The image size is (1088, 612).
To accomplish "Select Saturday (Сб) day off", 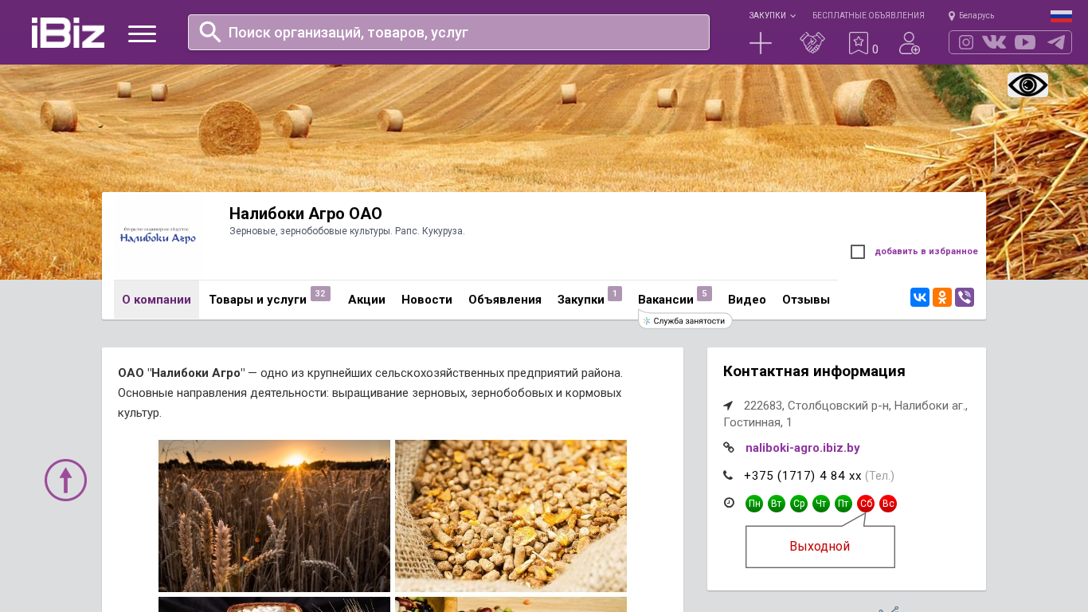I will 866,504.
